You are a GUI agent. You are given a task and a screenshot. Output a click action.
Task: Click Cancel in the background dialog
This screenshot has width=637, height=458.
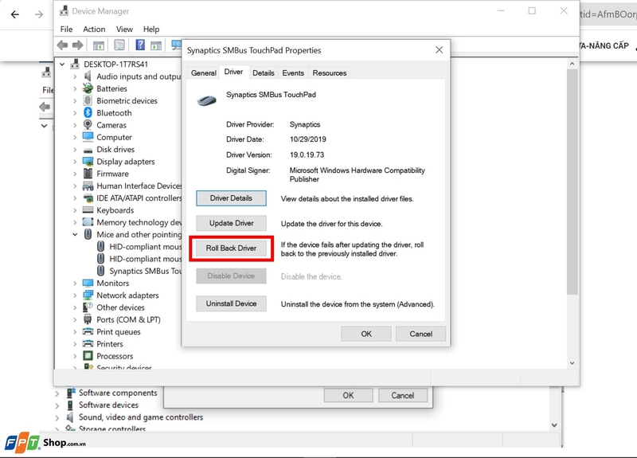pos(403,395)
